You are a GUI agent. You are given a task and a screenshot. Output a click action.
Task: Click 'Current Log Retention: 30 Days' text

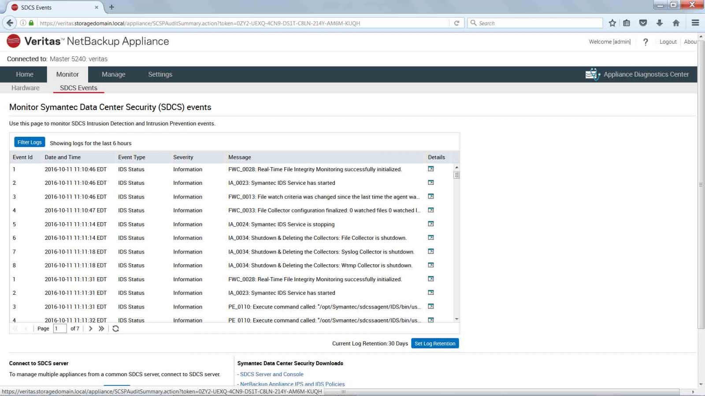tap(370, 343)
